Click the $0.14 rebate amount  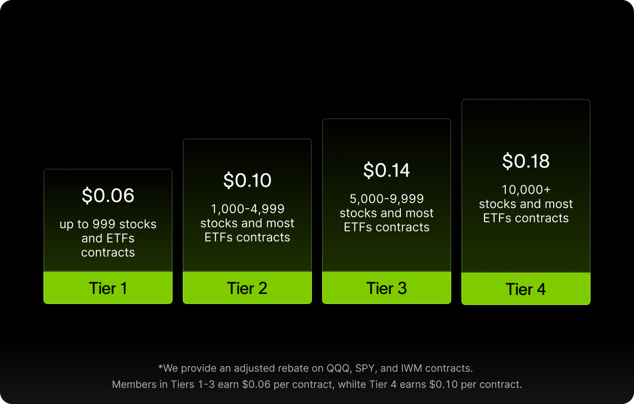click(x=387, y=170)
